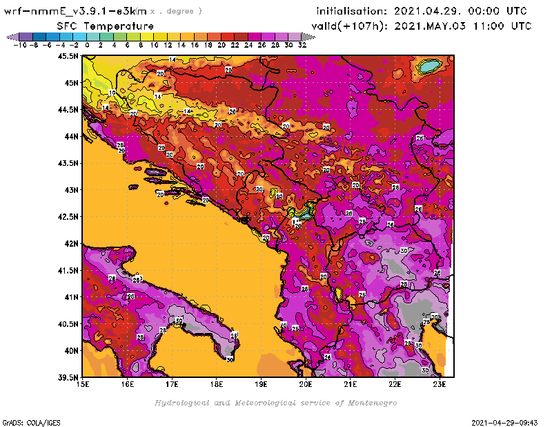Click the below -10 arrow end of legend
552x427 pixels.
click(12, 37)
